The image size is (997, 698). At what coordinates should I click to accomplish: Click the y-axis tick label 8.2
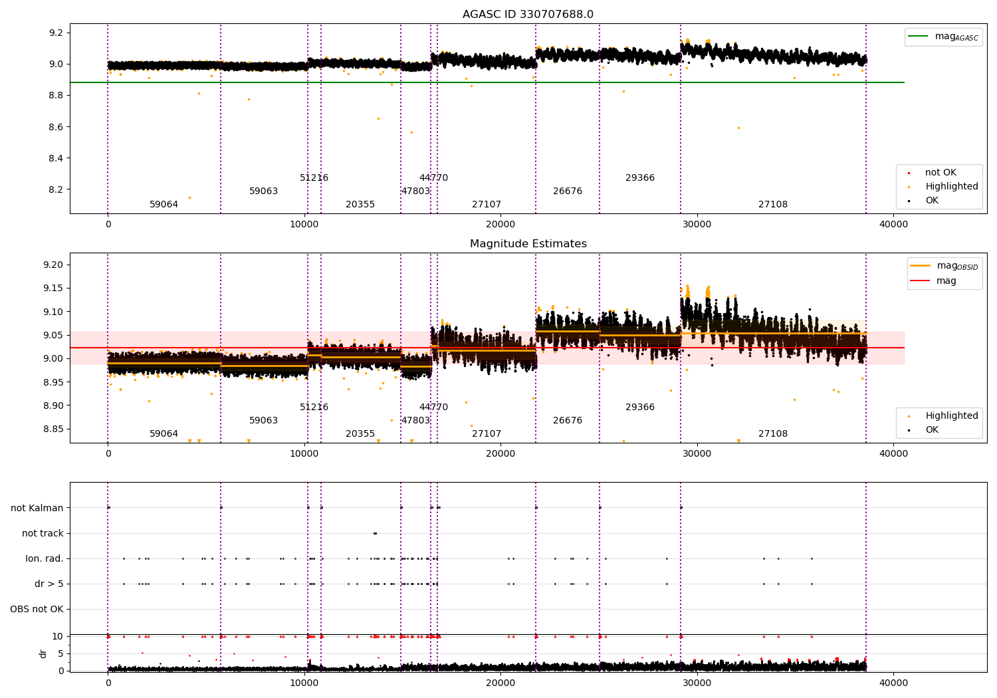[x=56, y=190]
